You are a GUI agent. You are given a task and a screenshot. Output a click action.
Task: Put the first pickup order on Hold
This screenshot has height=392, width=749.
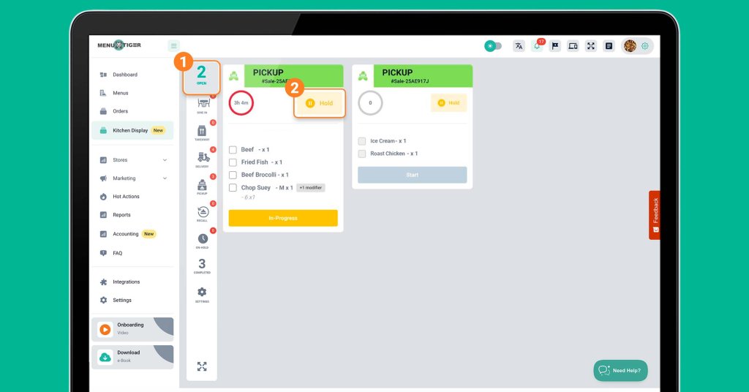pos(320,103)
